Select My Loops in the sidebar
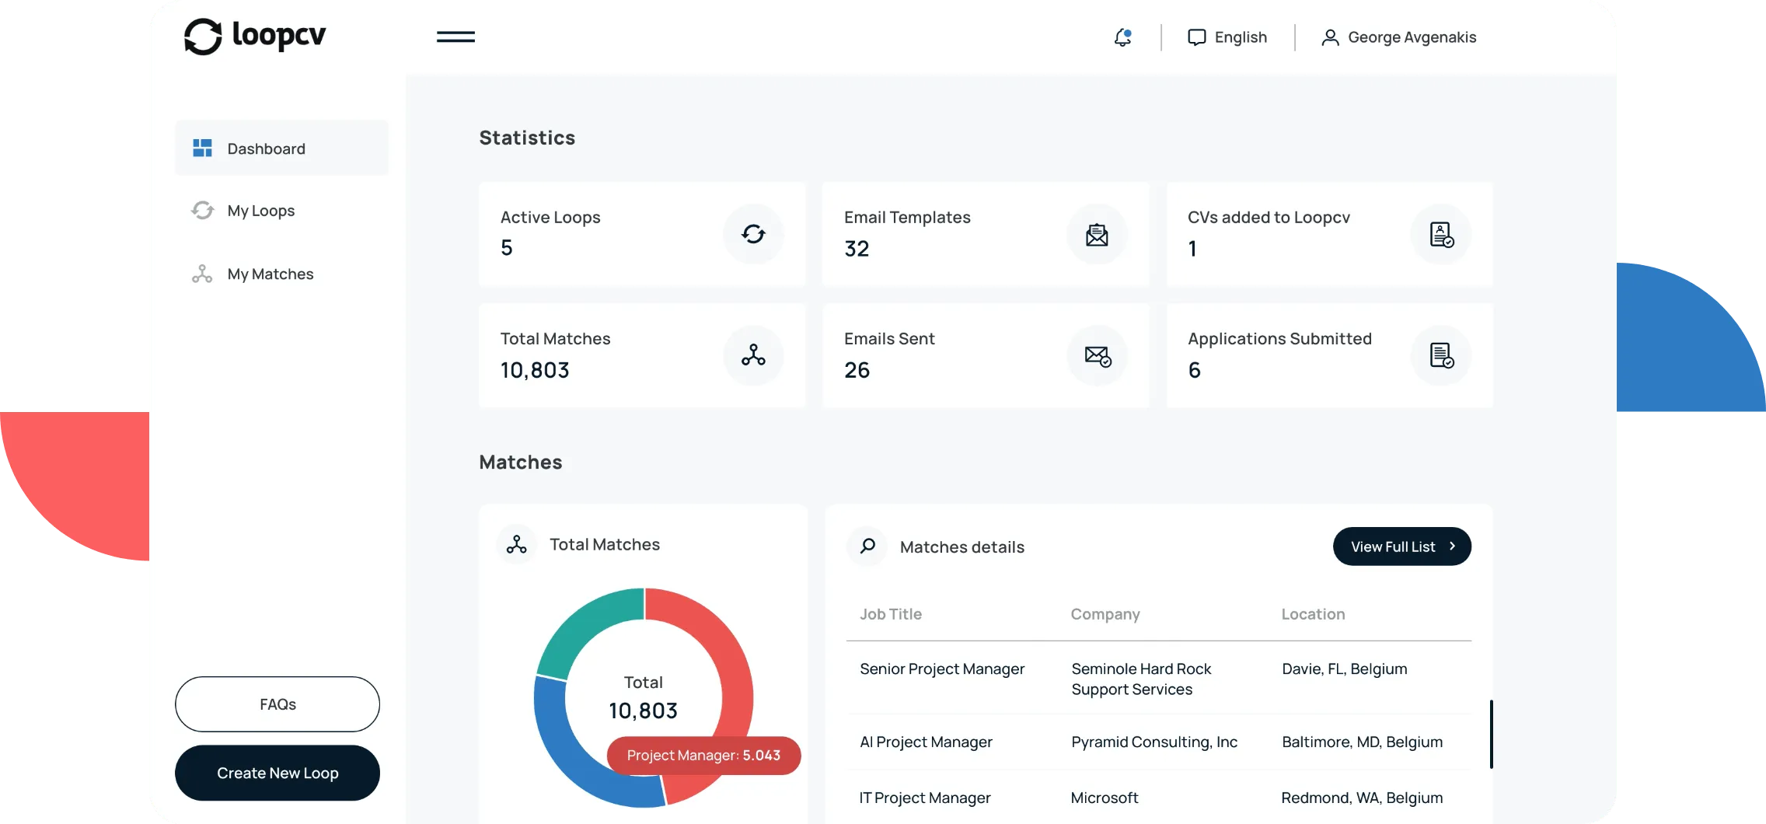The image size is (1766, 824). [x=260, y=210]
